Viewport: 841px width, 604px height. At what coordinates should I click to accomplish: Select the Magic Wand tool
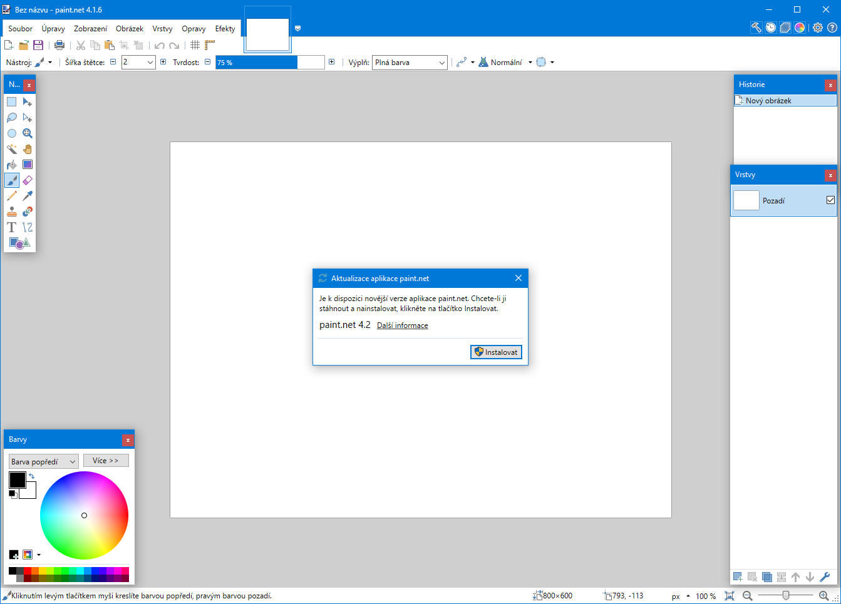coord(12,149)
